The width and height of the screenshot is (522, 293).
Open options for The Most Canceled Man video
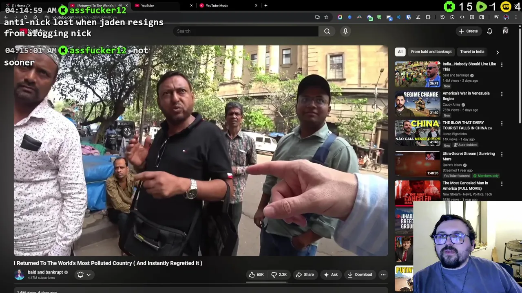point(502,184)
